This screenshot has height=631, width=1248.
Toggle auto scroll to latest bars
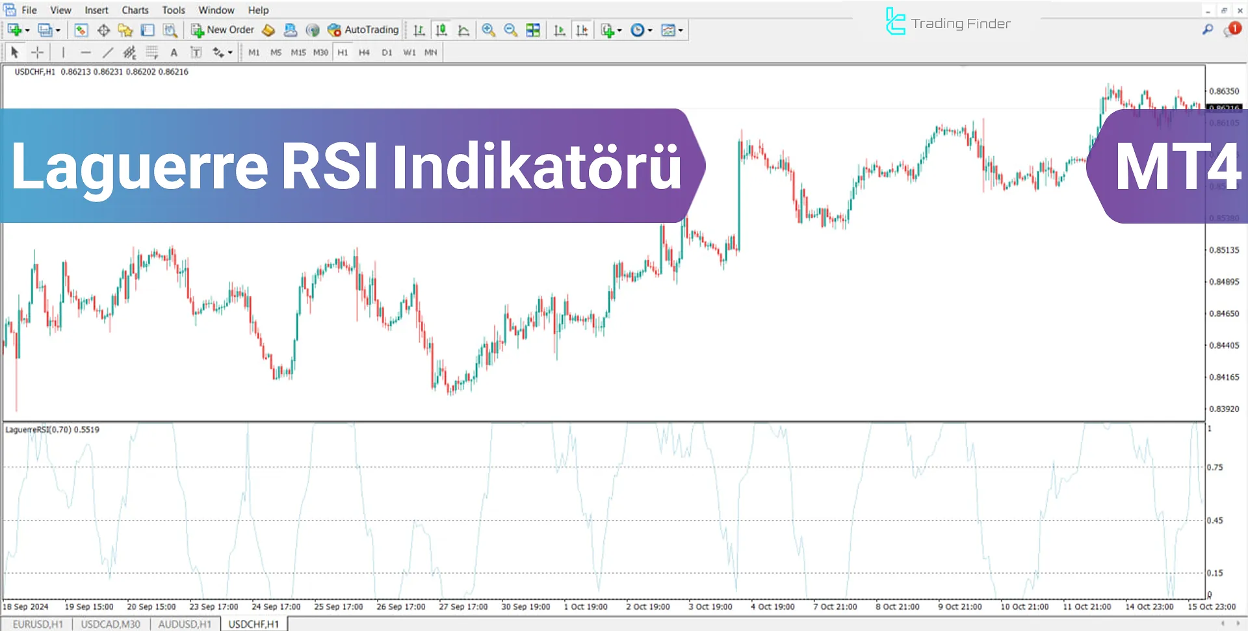pyautogui.click(x=559, y=30)
